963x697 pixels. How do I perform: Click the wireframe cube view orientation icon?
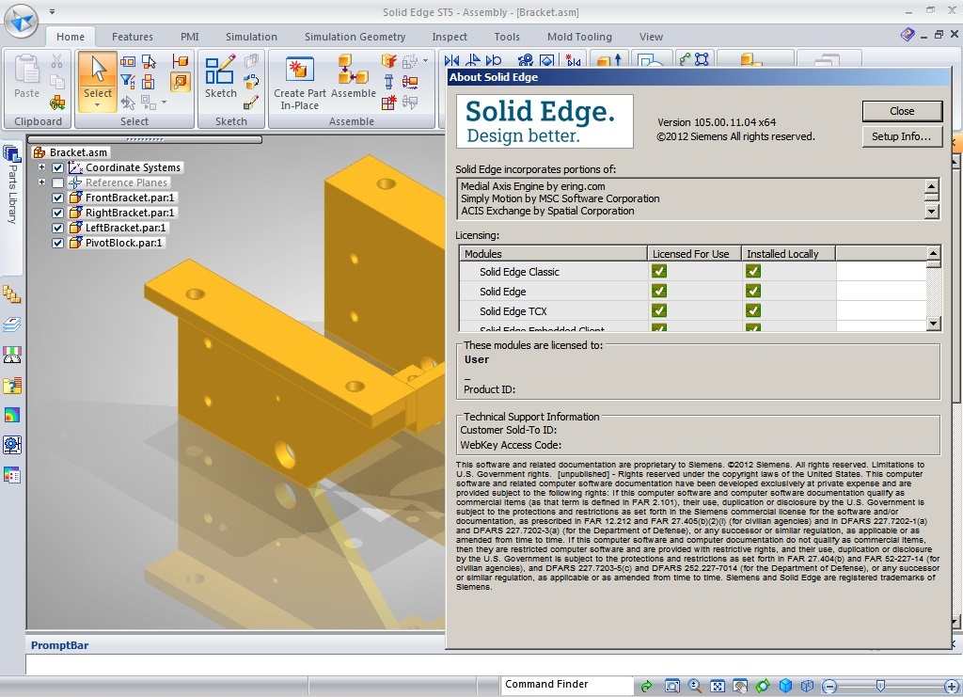click(808, 686)
